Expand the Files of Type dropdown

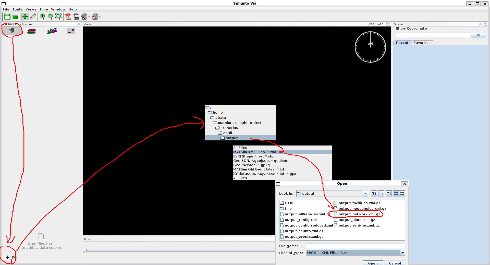403,253
